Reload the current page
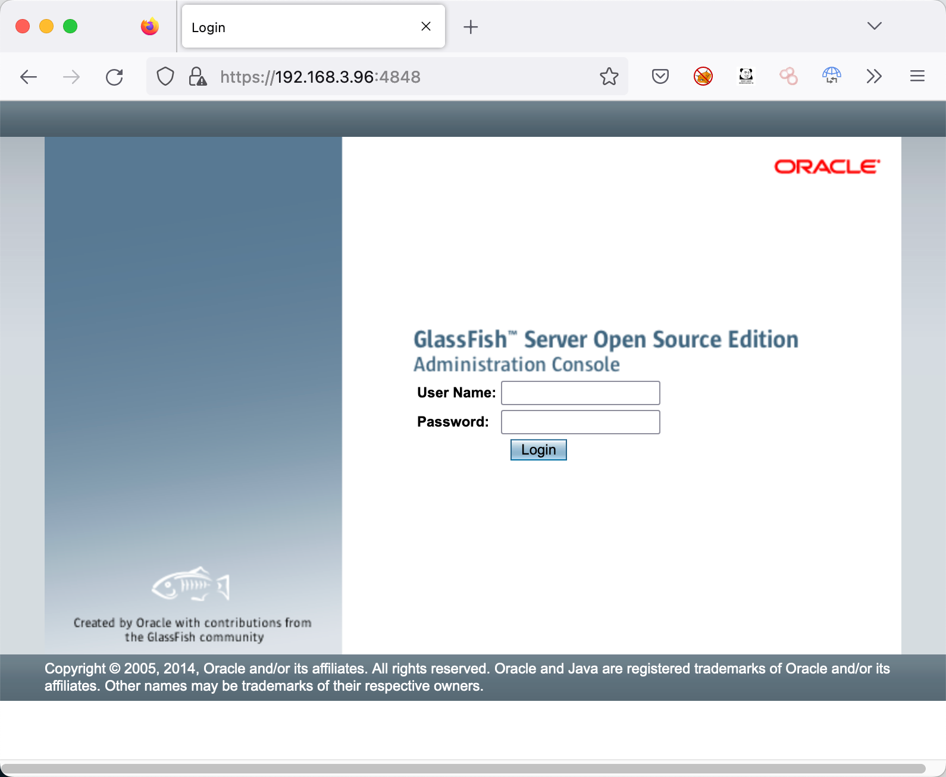946x777 pixels. pyautogui.click(x=114, y=77)
